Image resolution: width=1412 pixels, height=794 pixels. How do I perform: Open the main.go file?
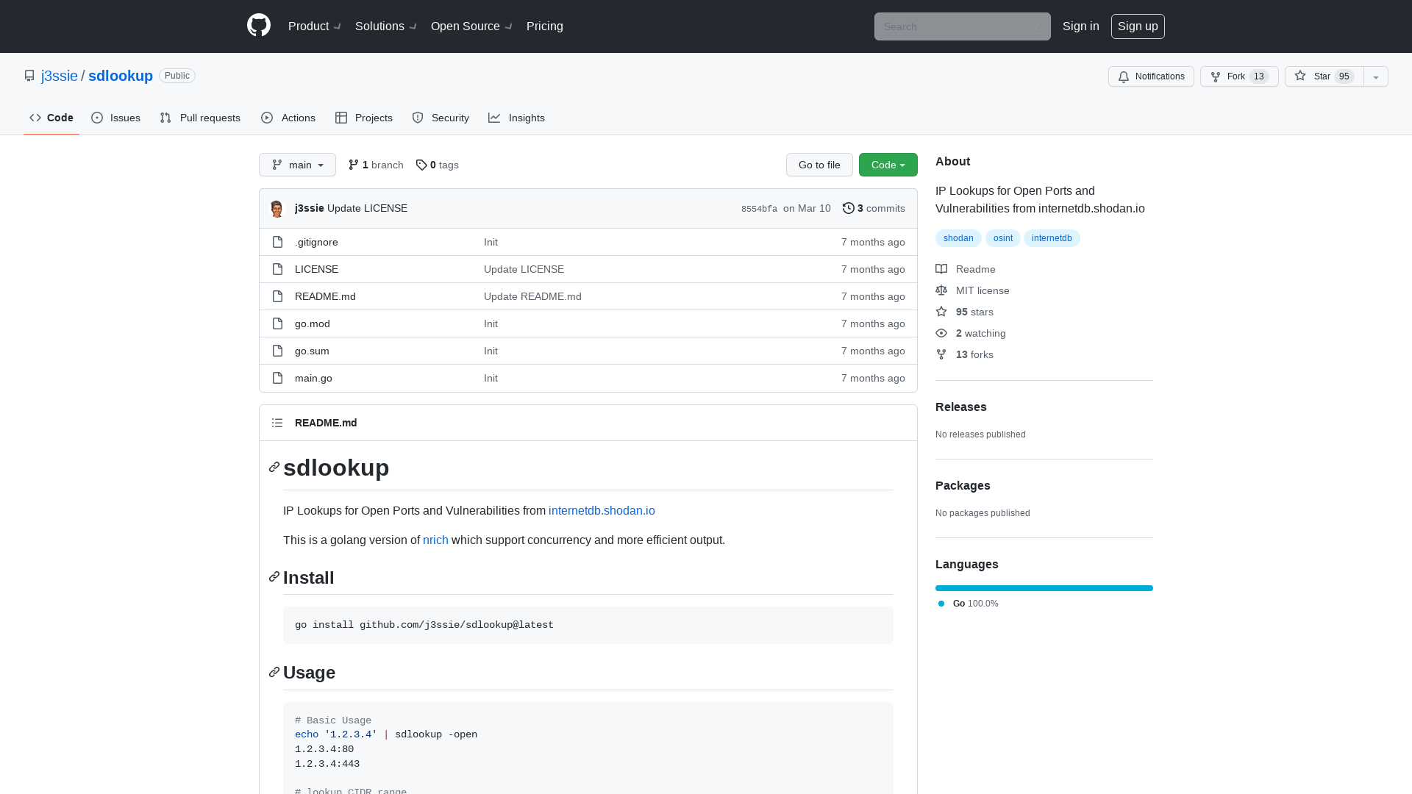(x=313, y=378)
